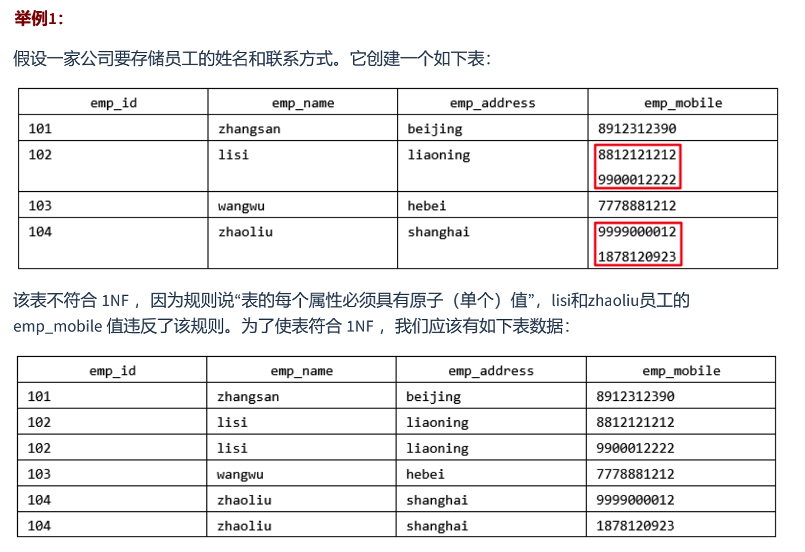Select the emp_address header in upper table
805x552 pixels.
coord(493,103)
